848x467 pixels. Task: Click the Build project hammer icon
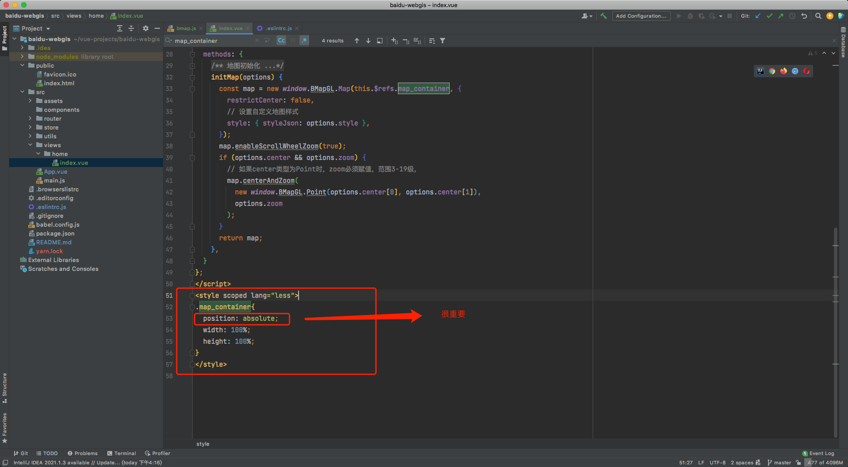pos(603,16)
